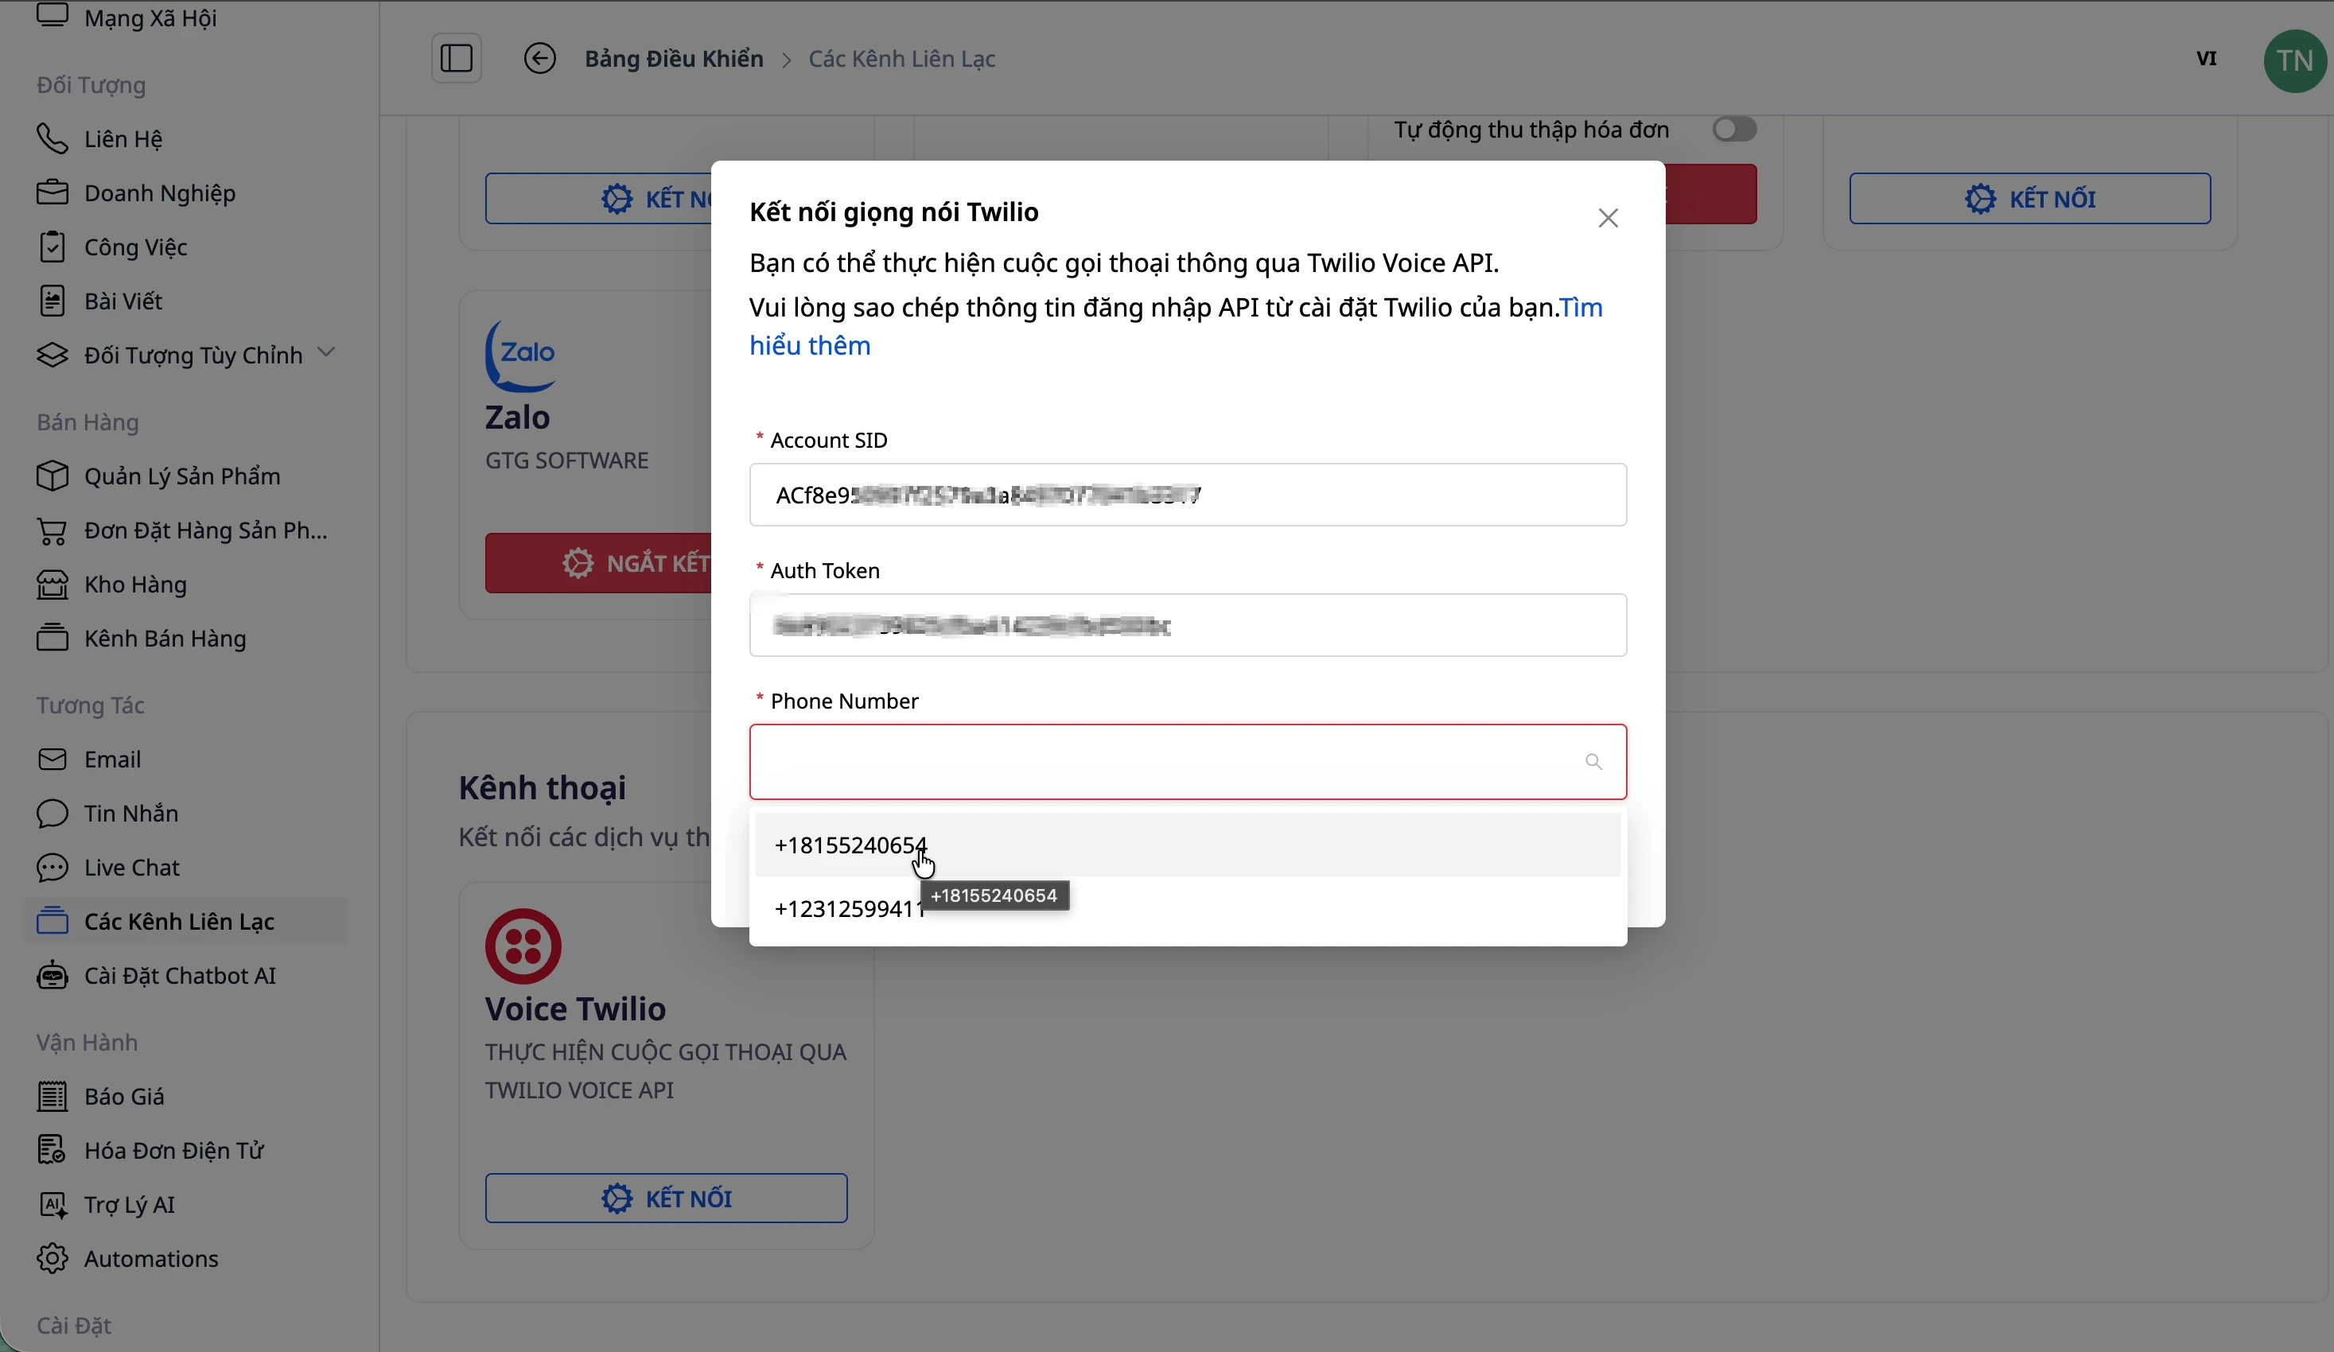
Task: Click the Bảng Điều Khiển breadcrumb
Action: (x=673, y=58)
